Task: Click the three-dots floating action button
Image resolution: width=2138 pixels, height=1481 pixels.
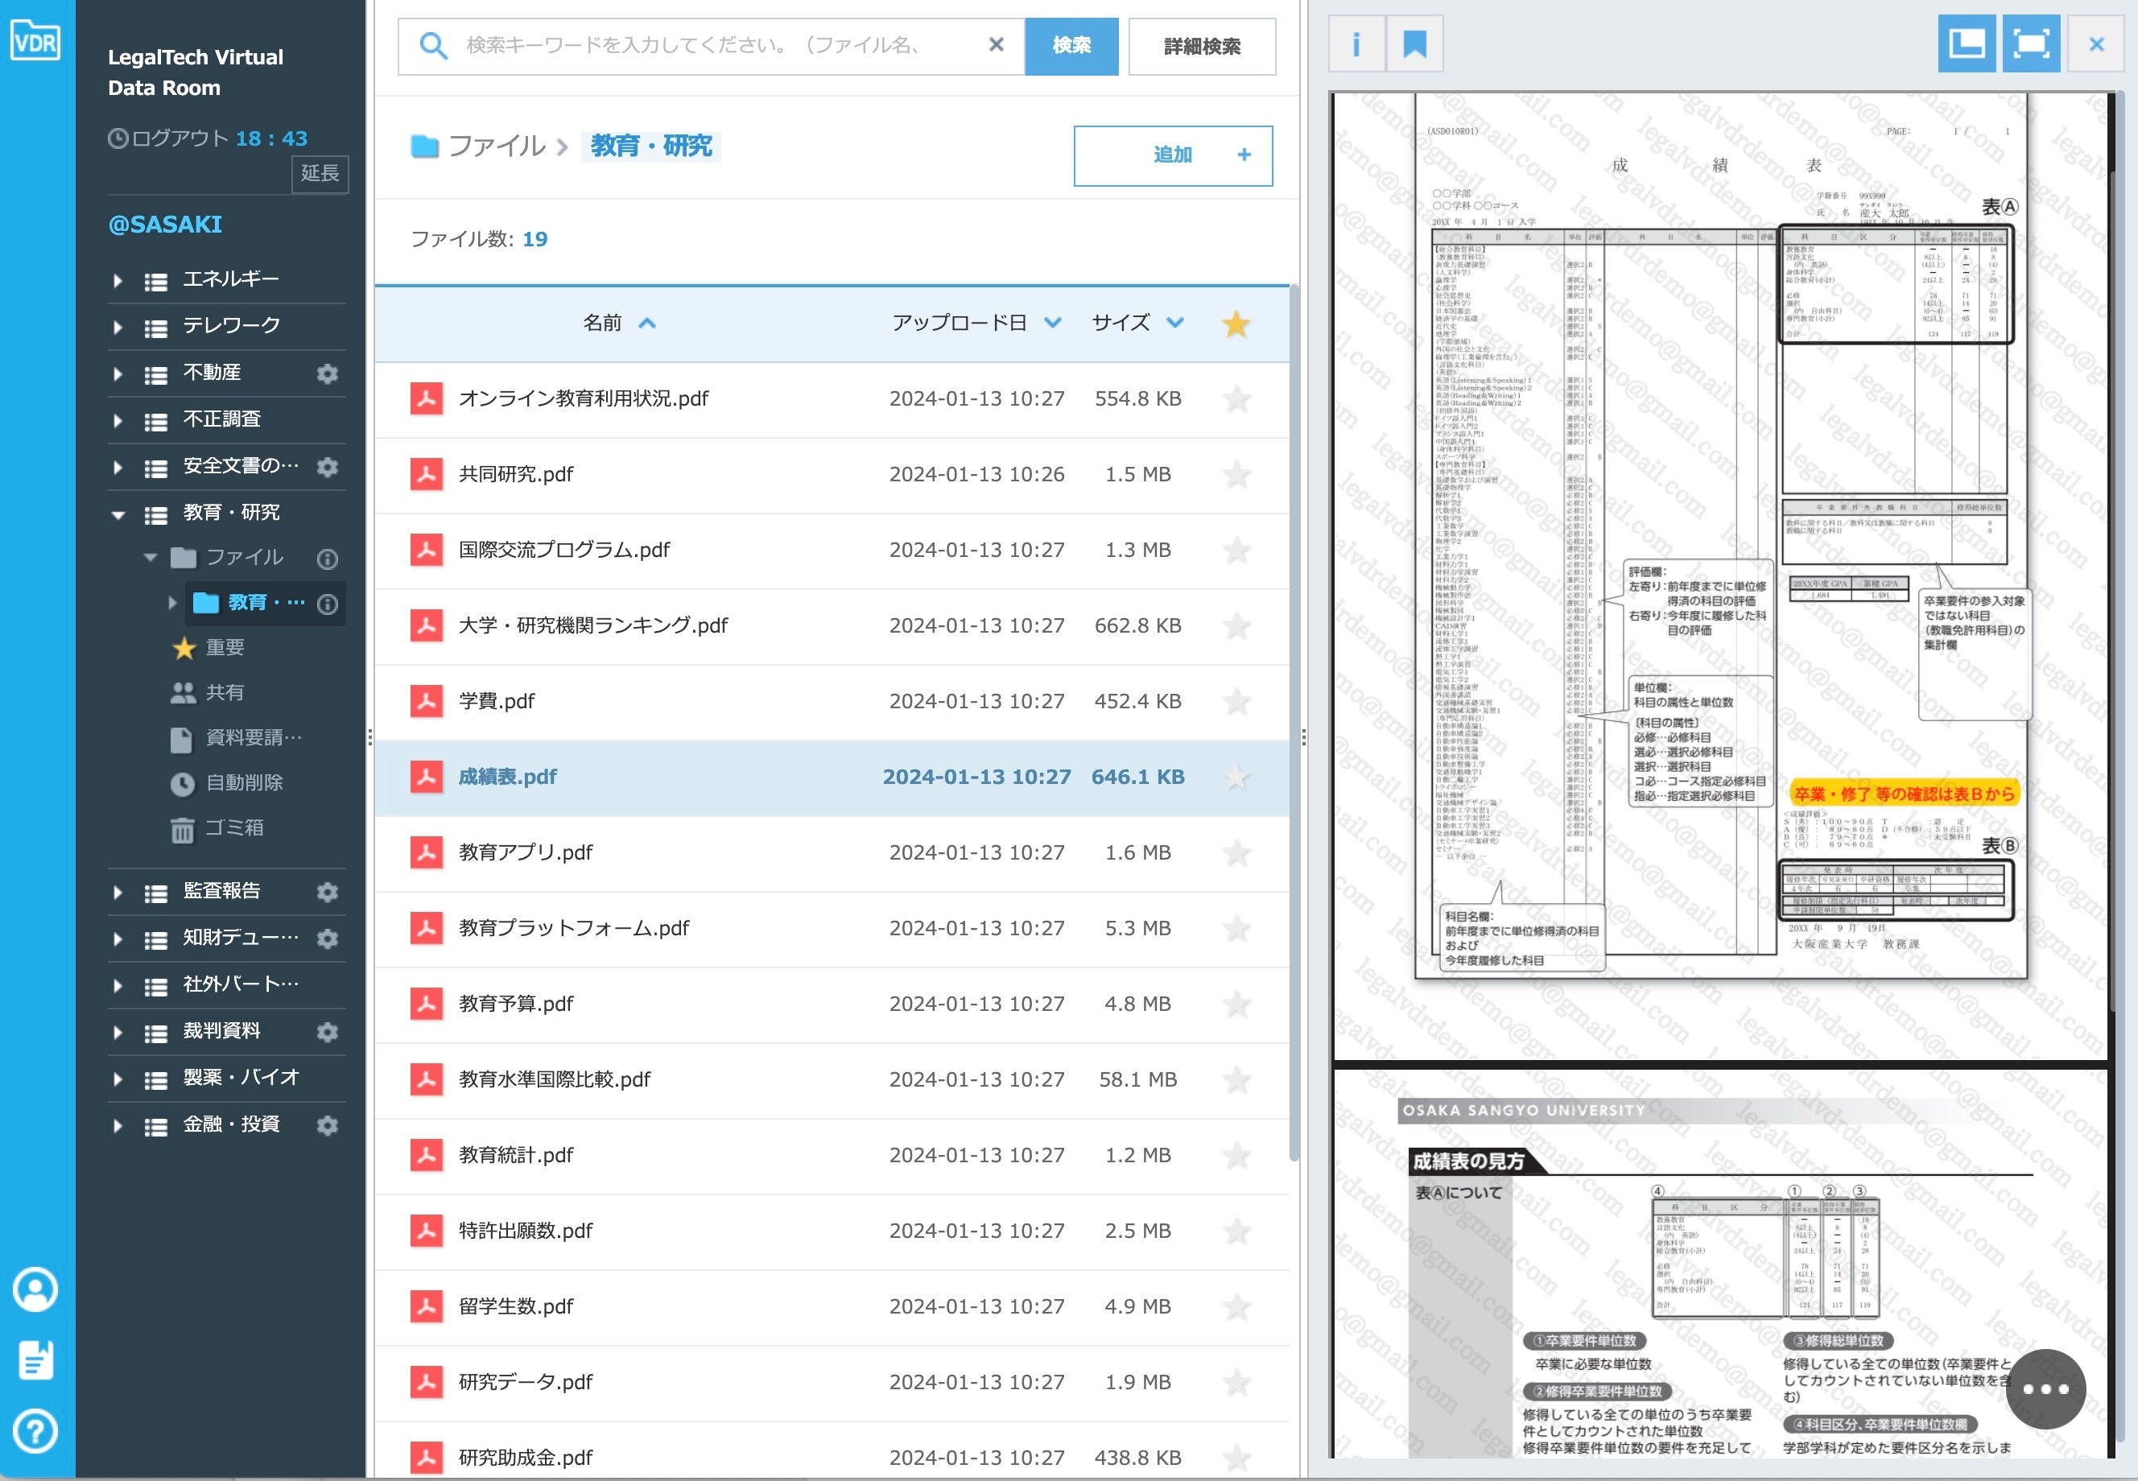Action: [2045, 1388]
